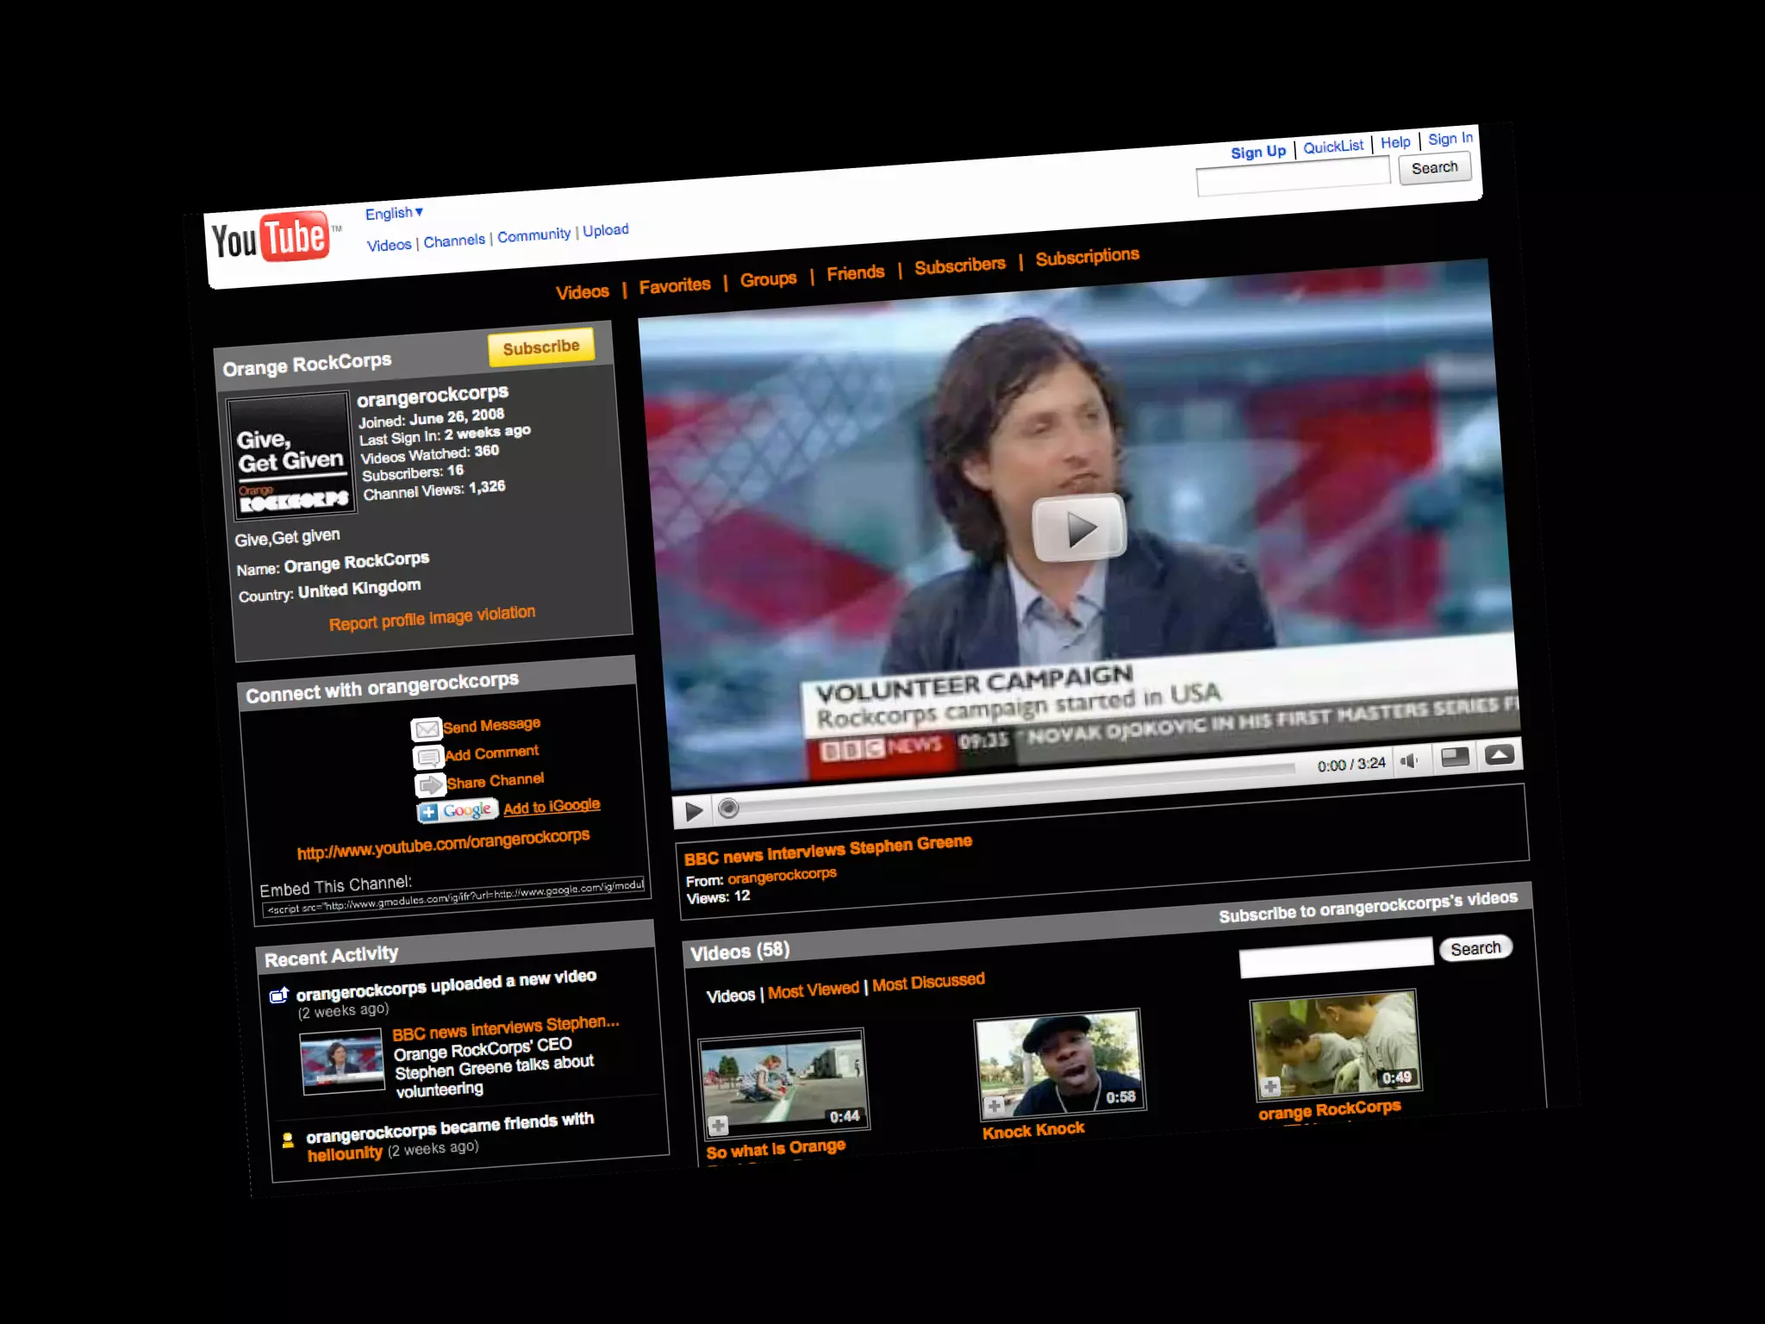The height and width of the screenshot is (1324, 1765).
Task: Expand the player with the up-arrow icon
Action: (x=1500, y=755)
